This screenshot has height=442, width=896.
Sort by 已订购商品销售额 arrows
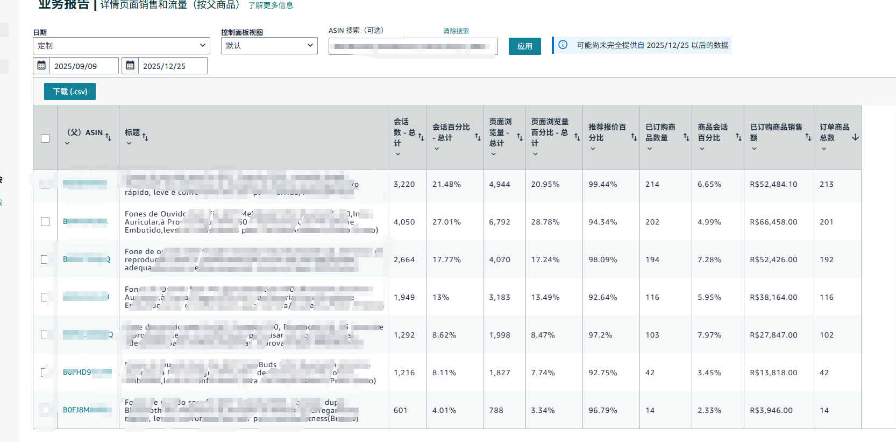[808, 138]
